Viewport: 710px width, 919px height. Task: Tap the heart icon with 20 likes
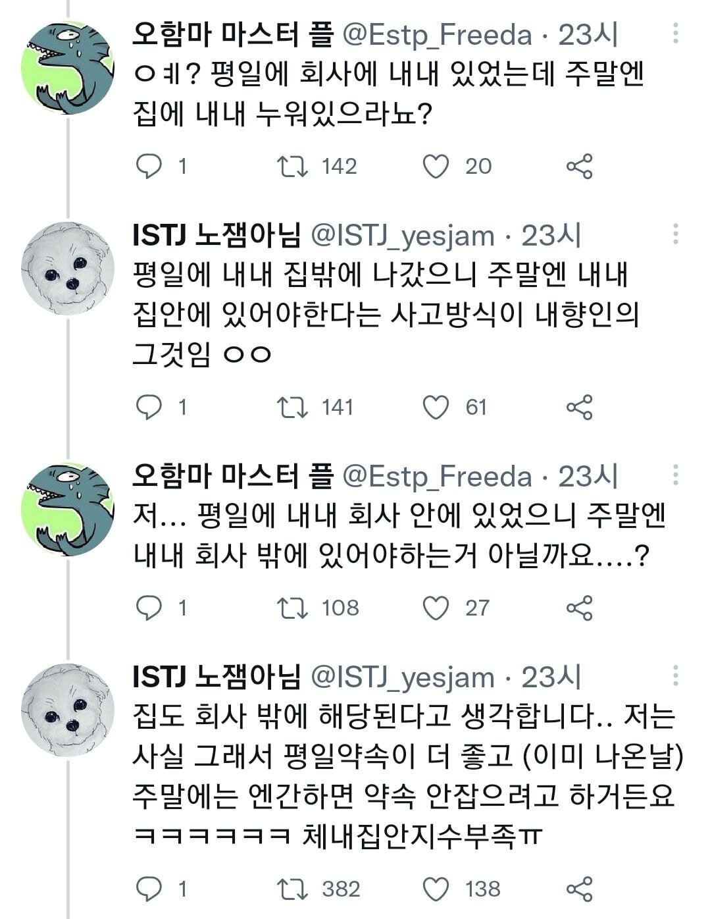point(434,167)
